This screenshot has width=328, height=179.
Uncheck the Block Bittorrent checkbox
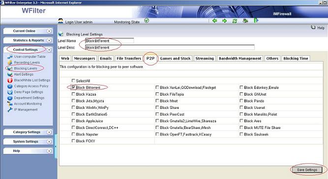(x=73, y=87)
